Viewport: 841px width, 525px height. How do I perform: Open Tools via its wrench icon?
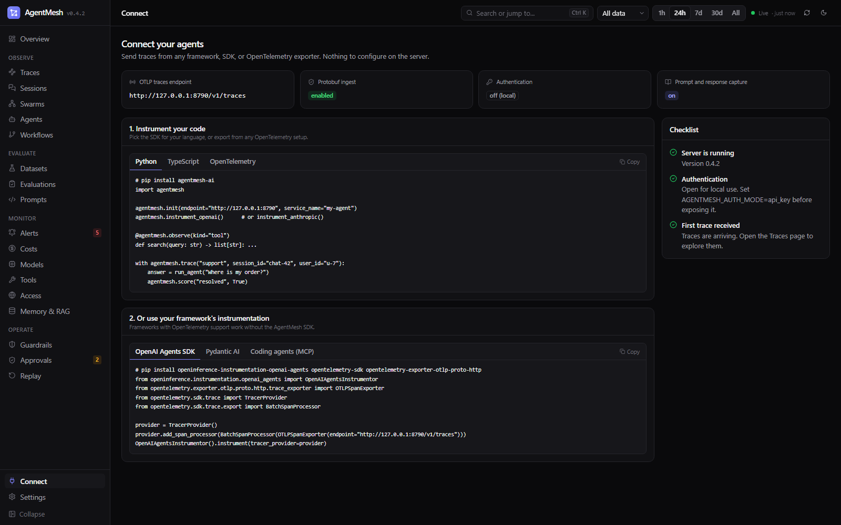pyautogui.click(x=12, y=280)
